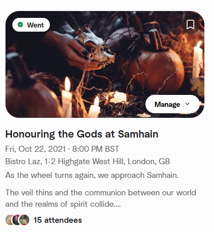The width and height of the screenshot is (214, 232).
Task: Click the 8:00 PM BST time text
Action: pyautogui.click(x=96, y=149)
